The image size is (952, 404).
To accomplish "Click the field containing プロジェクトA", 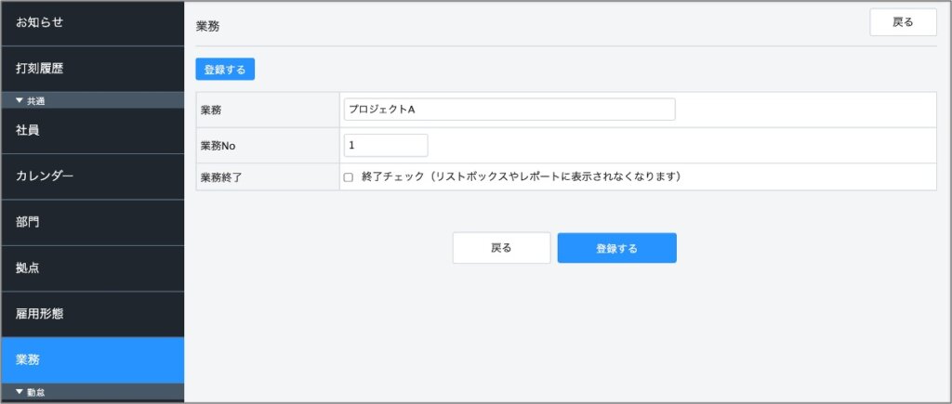I will tap(509, 110).
